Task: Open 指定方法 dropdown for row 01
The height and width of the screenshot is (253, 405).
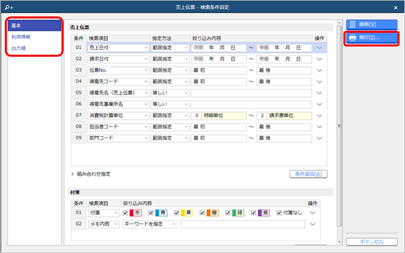Action: coord(170,48)
